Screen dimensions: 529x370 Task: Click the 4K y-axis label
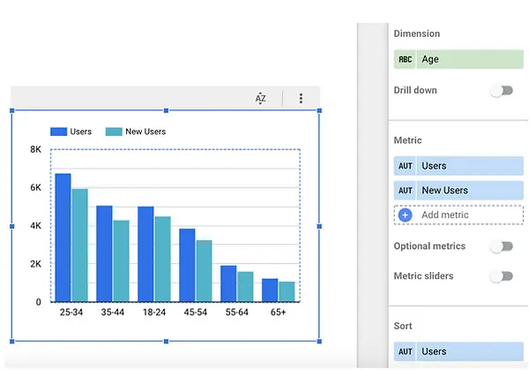pos(36,226)
